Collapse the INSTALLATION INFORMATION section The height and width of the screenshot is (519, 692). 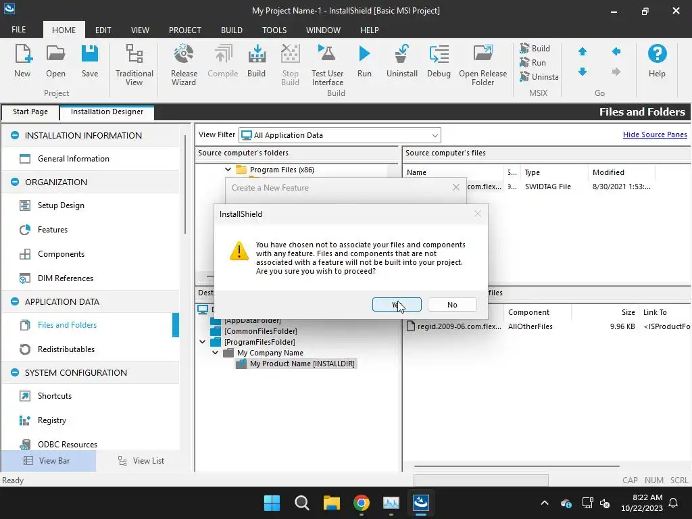click(15, 135)
